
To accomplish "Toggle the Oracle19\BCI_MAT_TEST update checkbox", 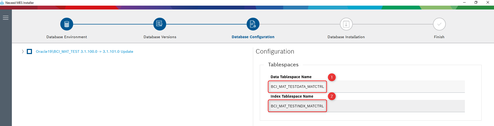I will click(30, 51).
